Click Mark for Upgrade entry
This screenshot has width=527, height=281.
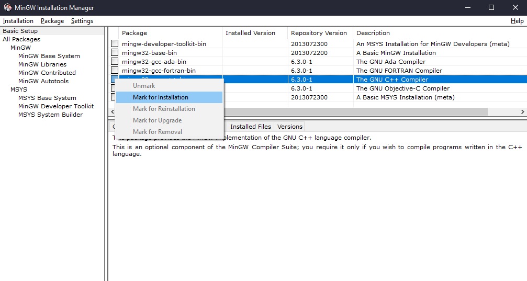tap(169, 120)
